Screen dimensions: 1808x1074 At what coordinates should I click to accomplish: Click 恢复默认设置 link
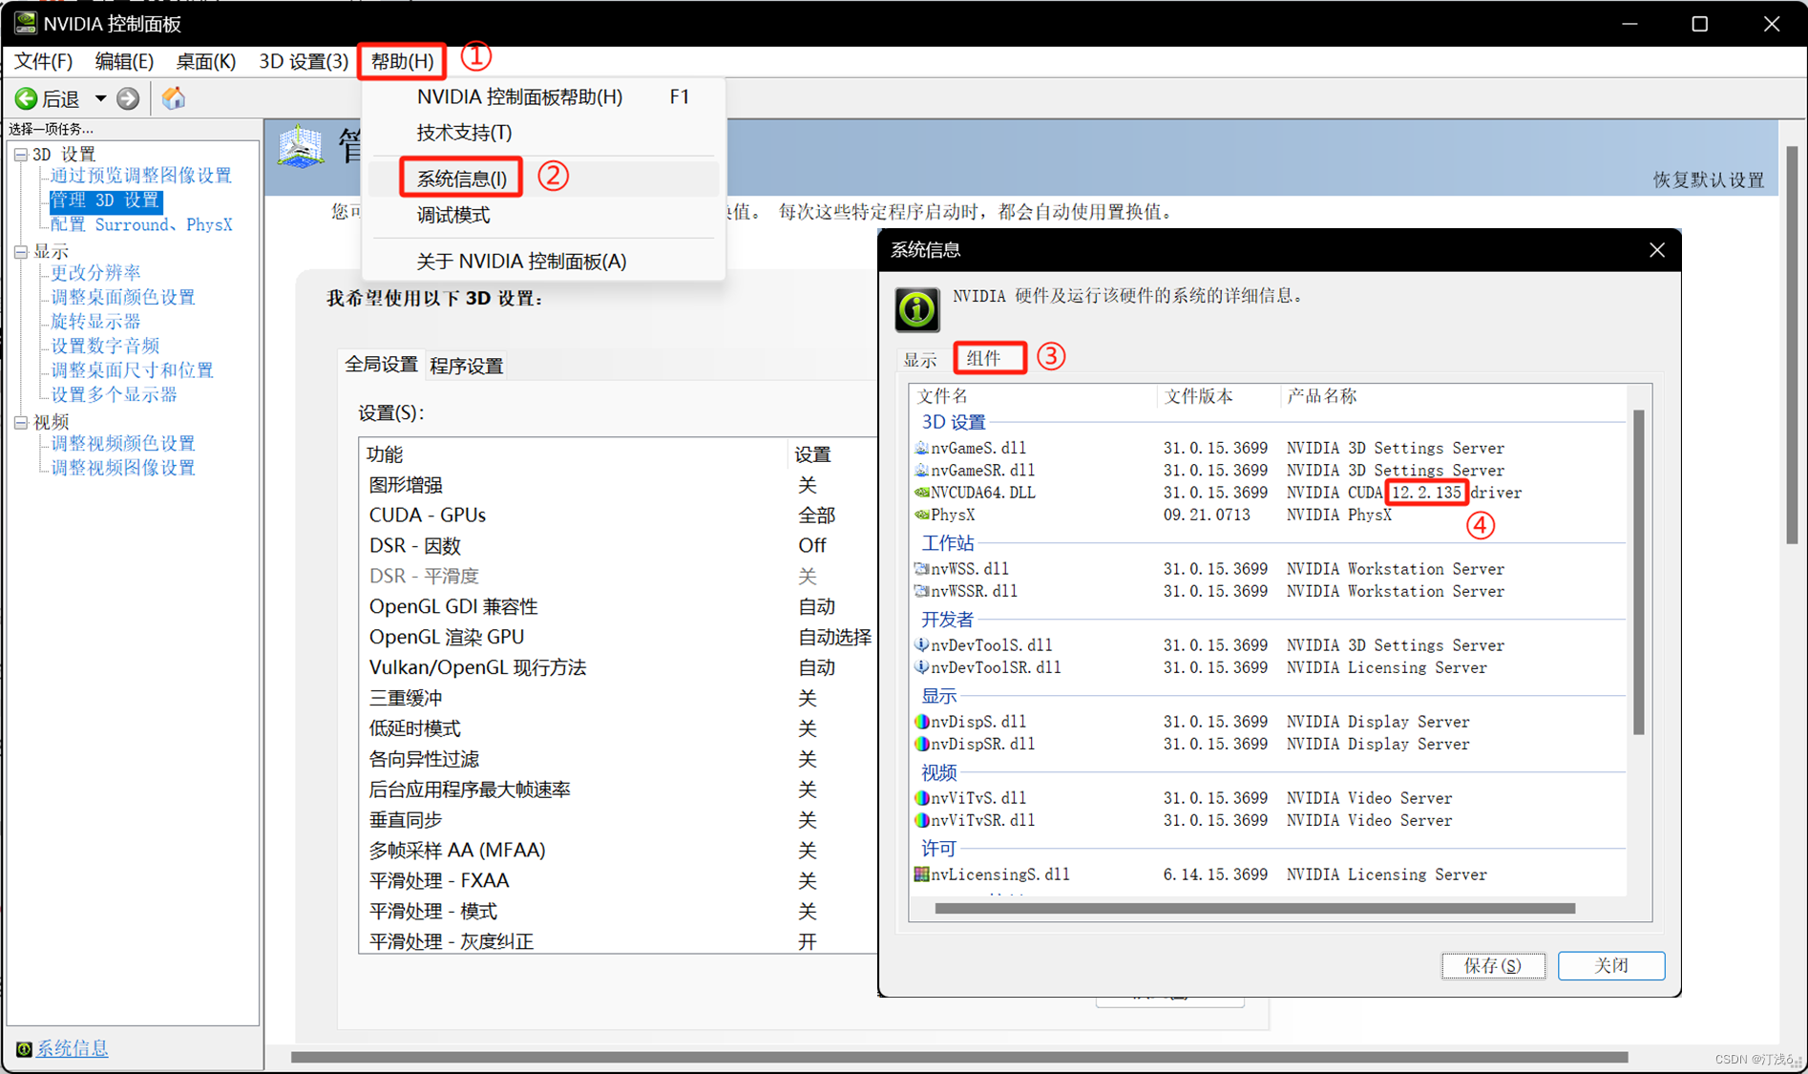[1709, 179]
